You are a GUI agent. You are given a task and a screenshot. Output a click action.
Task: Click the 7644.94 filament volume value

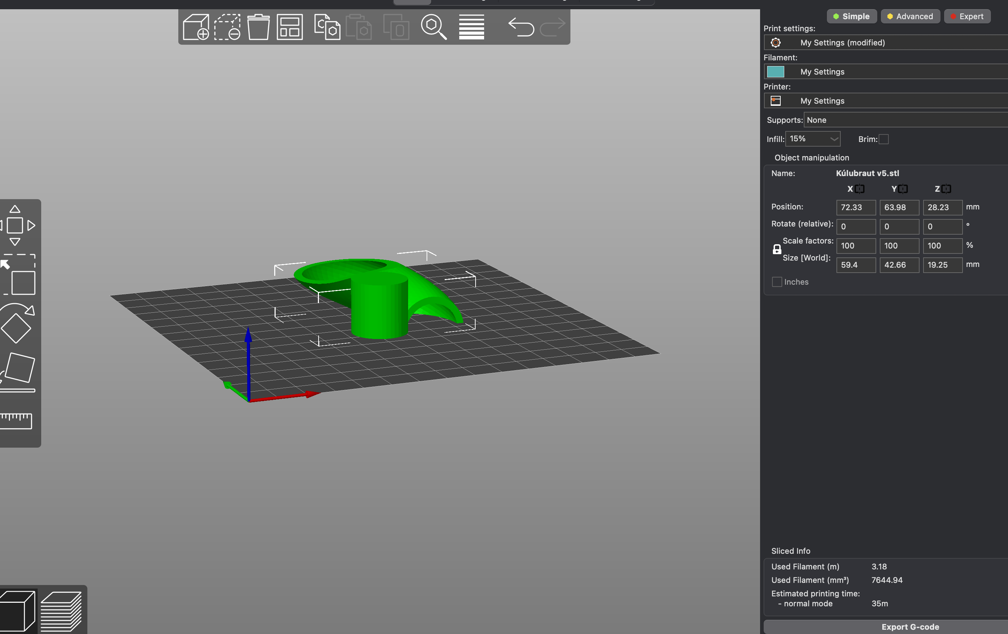pyautogui.click(x=887, y=580)
